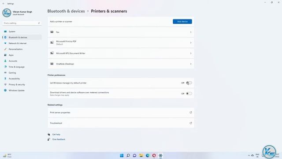Click the Settings gear taskbar icon

(x=160, y=155)
